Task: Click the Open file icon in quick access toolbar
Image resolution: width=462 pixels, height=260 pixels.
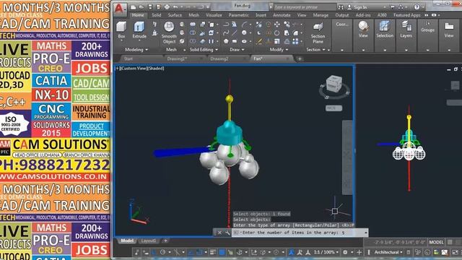Action: 141,6
